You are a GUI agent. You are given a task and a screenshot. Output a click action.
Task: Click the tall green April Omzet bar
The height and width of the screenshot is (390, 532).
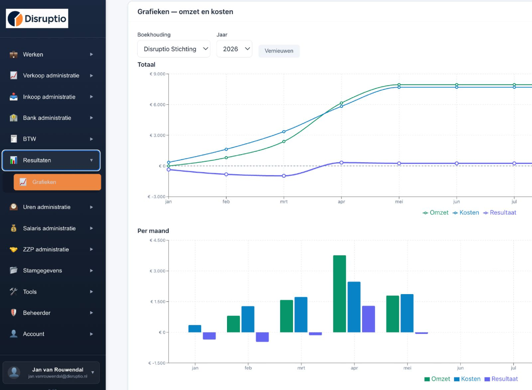tap(339, 294)
